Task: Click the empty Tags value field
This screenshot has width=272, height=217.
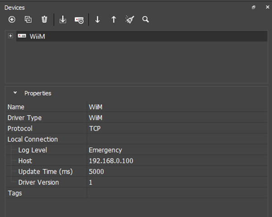Action: coord(177,193)
